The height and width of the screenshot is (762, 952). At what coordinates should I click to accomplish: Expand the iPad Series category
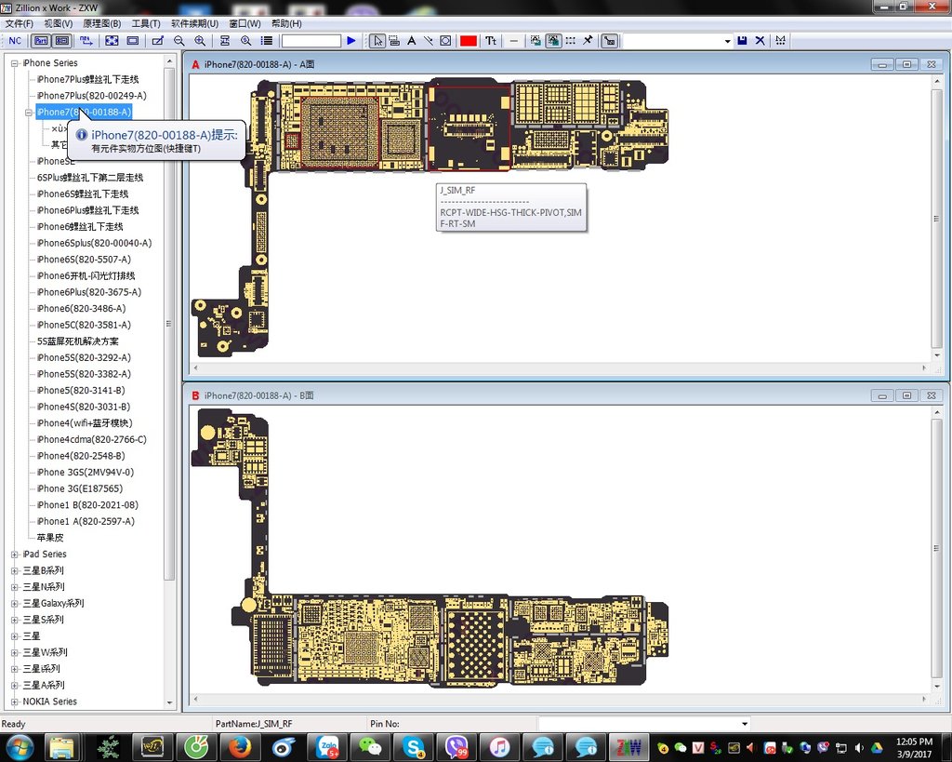click(12, 554)
